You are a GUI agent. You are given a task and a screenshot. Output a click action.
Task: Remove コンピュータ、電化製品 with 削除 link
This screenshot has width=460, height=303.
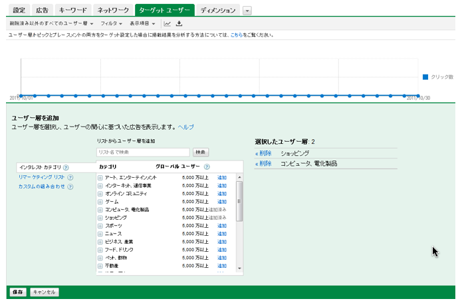[x=263, y=164]
